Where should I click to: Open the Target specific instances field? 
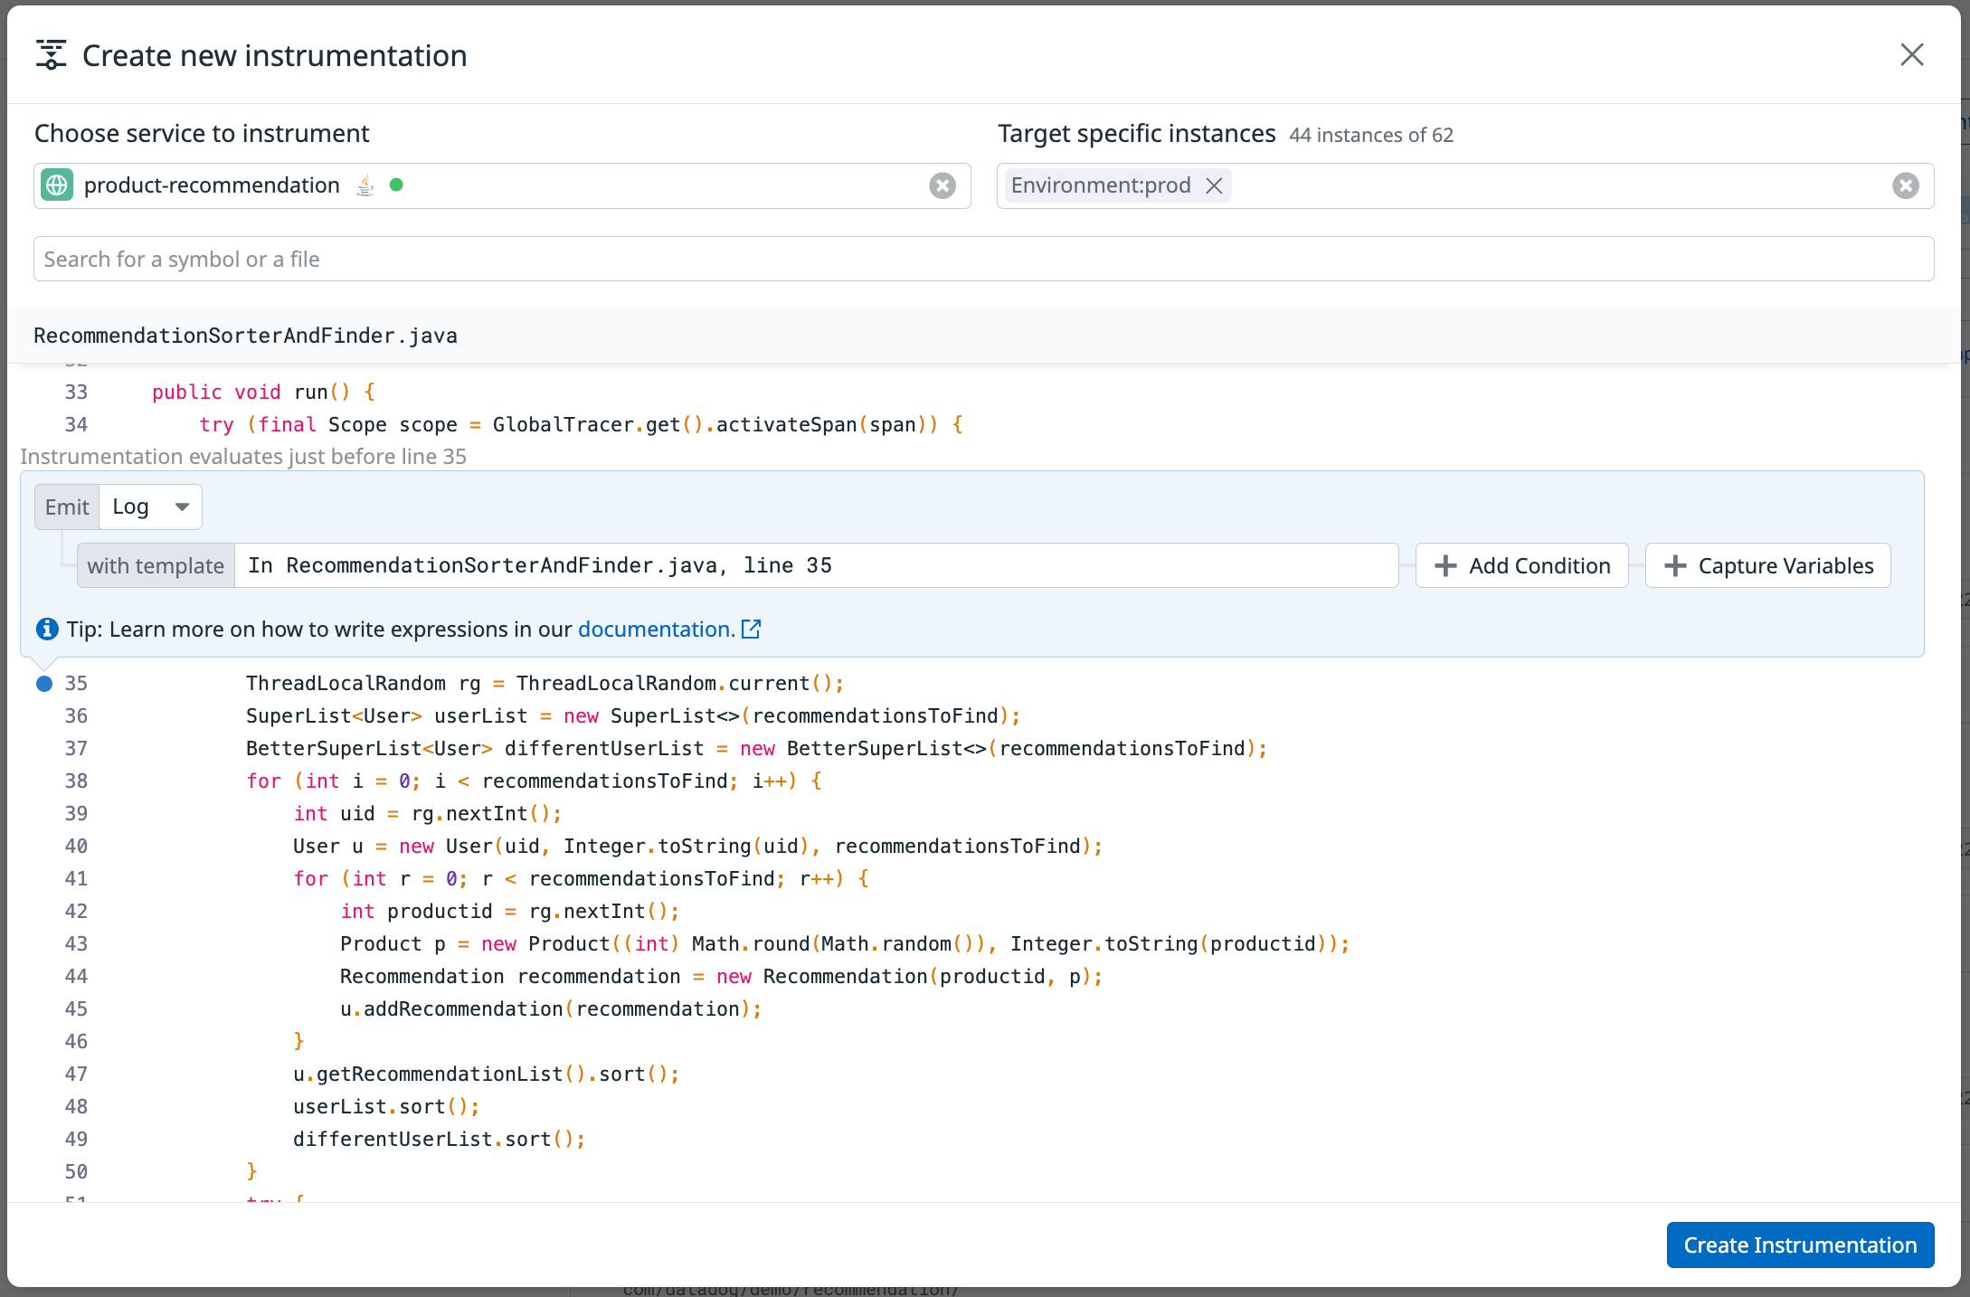pos(1538,185)
